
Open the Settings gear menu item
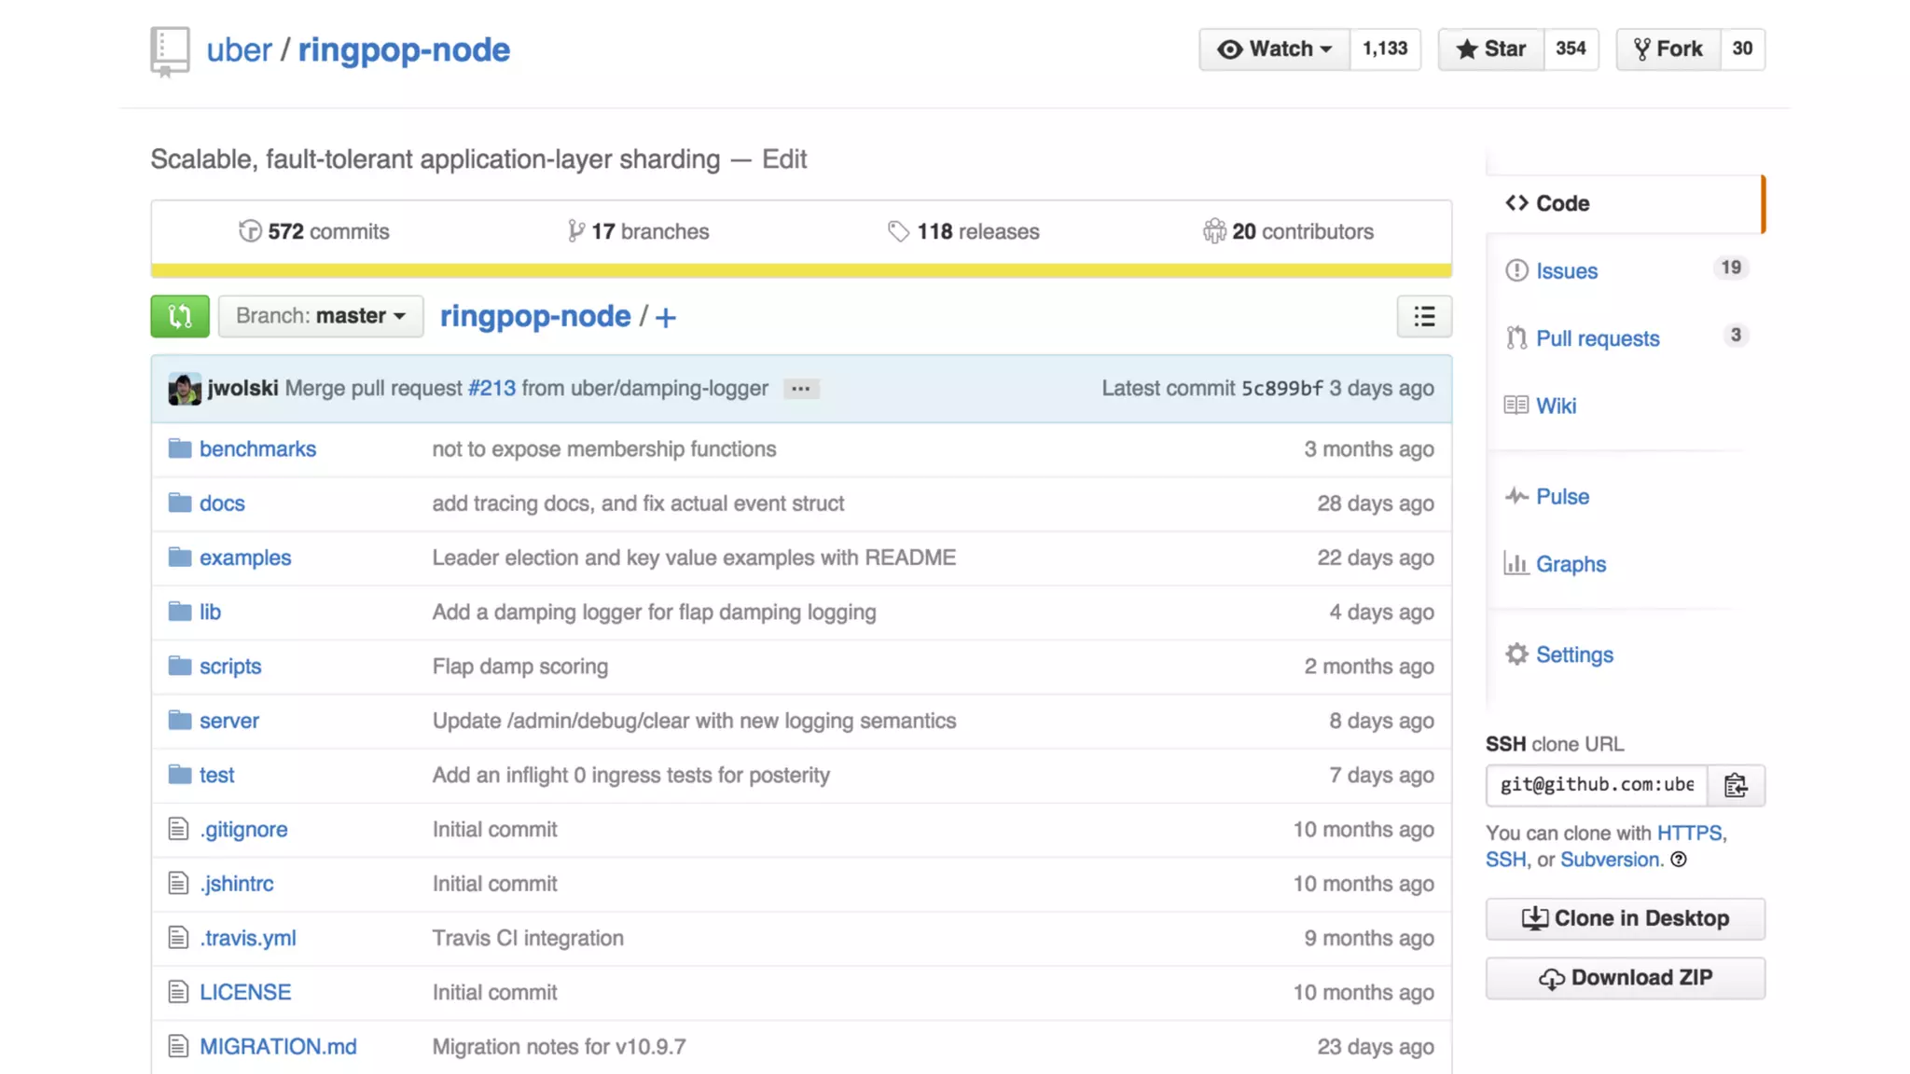point(1573,654)
